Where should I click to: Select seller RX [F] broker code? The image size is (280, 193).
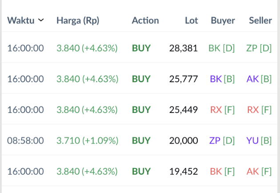click(260, 110)
